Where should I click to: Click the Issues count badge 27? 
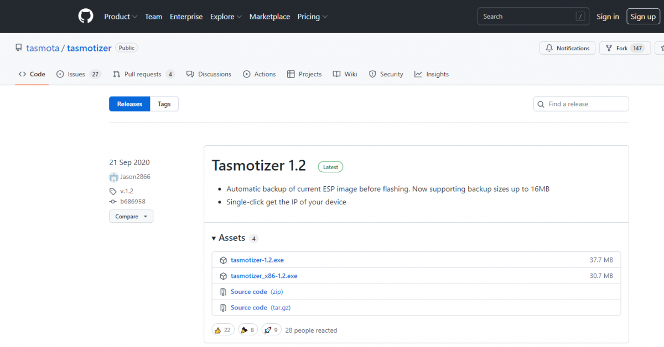[x=95, y=74]
